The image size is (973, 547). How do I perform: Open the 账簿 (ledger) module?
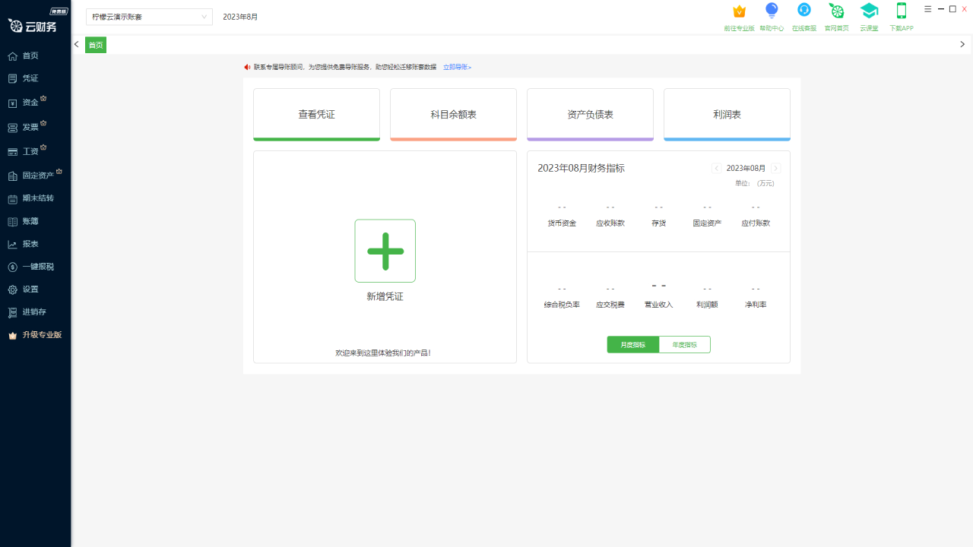[28, 221]
